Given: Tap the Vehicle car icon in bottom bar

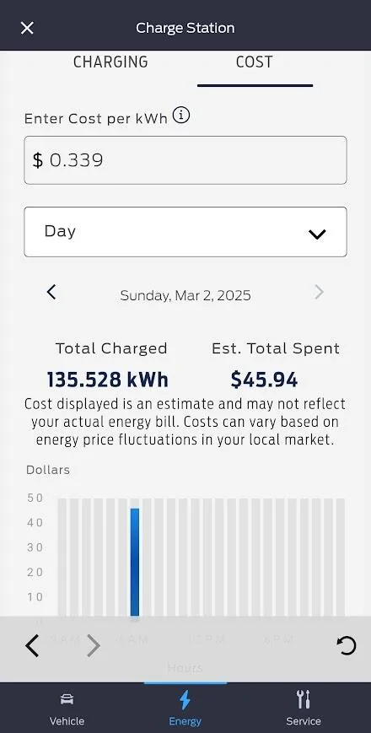Looking at the screenshot, I should (67, 700).
